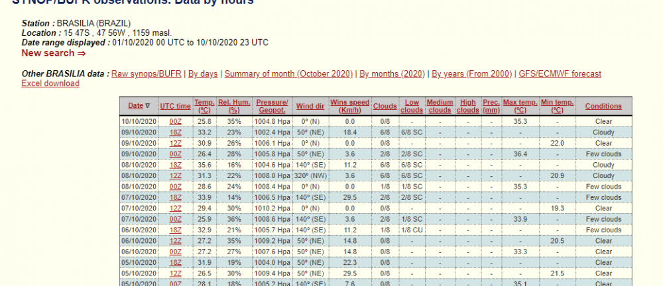Click the Wind dir column header
663x286 pixels.
310,106
